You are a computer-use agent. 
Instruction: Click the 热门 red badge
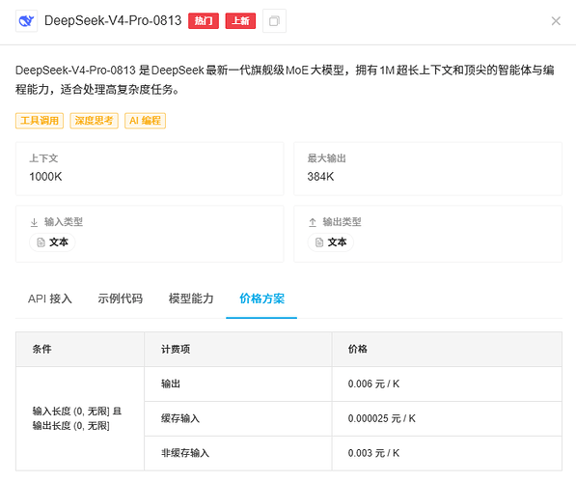204,21
